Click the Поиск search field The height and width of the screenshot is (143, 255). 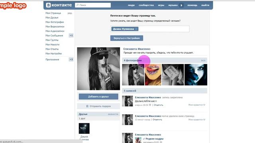click(x=93, y=5)
